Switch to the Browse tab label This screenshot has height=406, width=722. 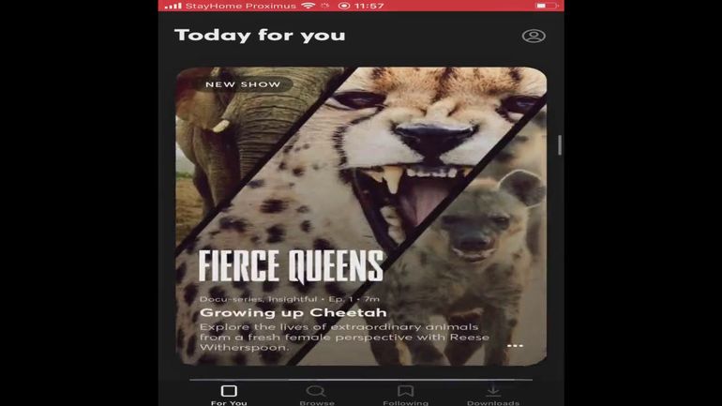click(x=317, y=403)
